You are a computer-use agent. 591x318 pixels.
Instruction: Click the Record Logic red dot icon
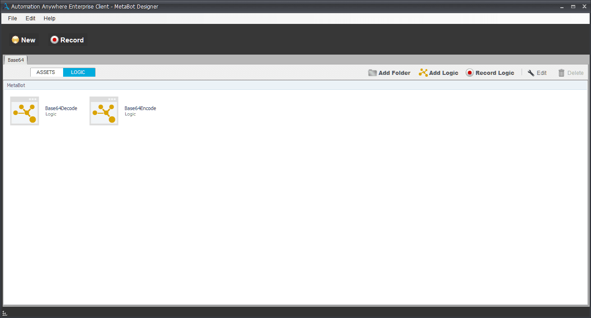click(x=470, y=73)
